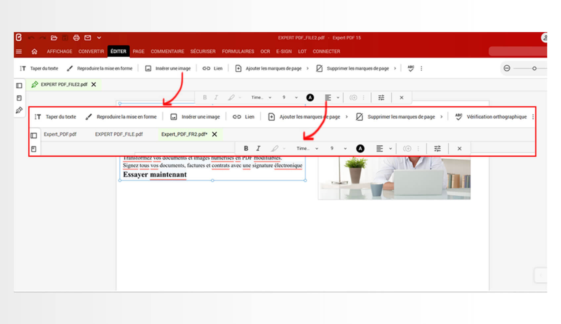
Task: Select the ÉDITER tab
Action: click(x=118, y=52)
